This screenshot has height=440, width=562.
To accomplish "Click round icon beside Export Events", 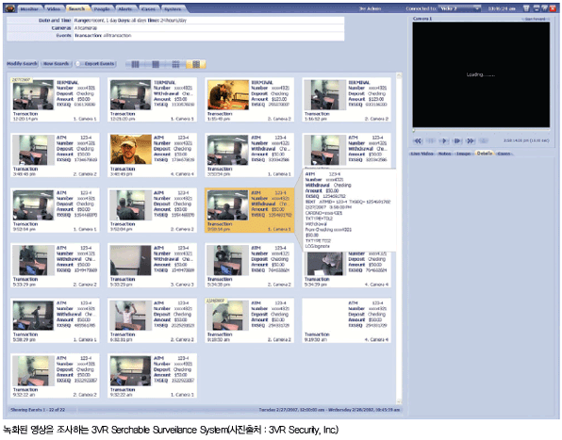I will point(78,64).
